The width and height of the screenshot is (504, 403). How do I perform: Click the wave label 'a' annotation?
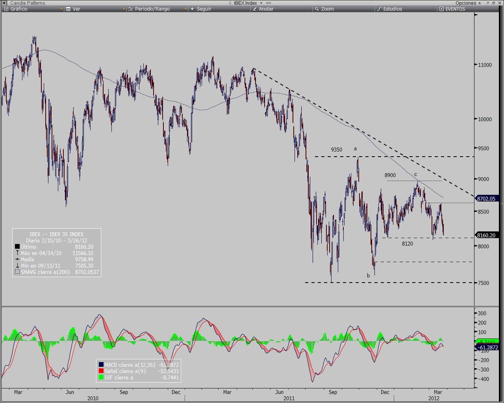(355, 149)
